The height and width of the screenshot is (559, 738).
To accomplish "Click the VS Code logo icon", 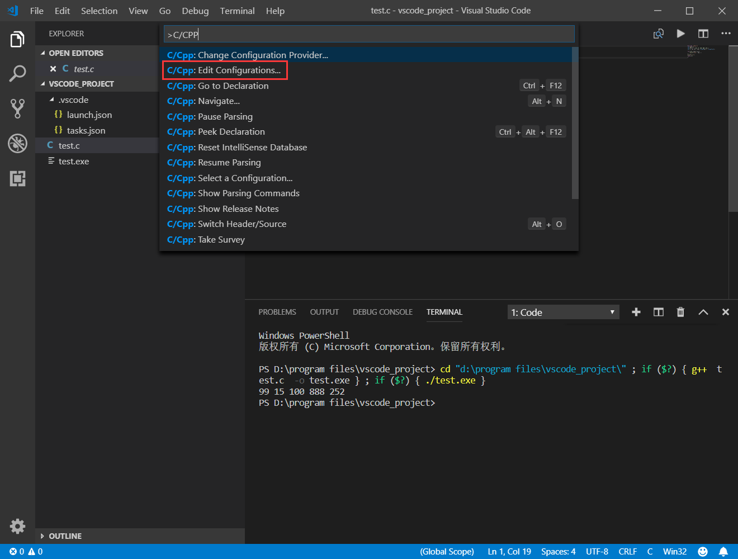I will click(12, 11).
